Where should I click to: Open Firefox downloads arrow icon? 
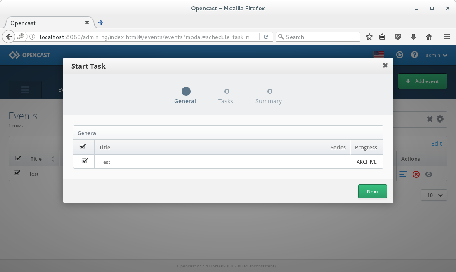[413, 37]
